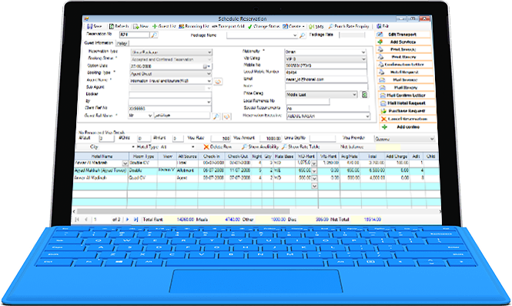Click the grid horizontal scrollbar
Viewport: 512px width, 306px height.
coord(183,211)
